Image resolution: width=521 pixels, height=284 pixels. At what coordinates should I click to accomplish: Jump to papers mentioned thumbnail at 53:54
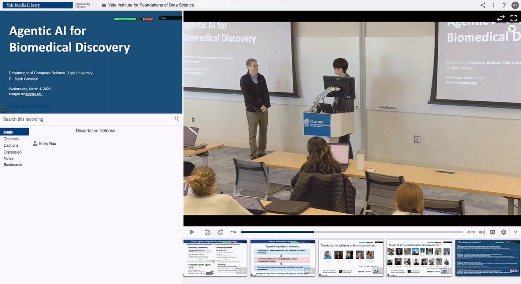[x=487, y=257]
